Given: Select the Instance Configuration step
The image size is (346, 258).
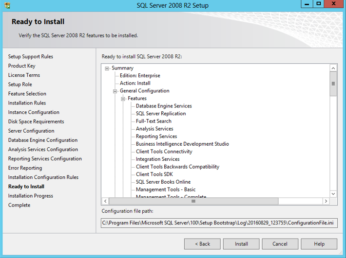Looking at the screenshot, I should click(x=34, y=112).
